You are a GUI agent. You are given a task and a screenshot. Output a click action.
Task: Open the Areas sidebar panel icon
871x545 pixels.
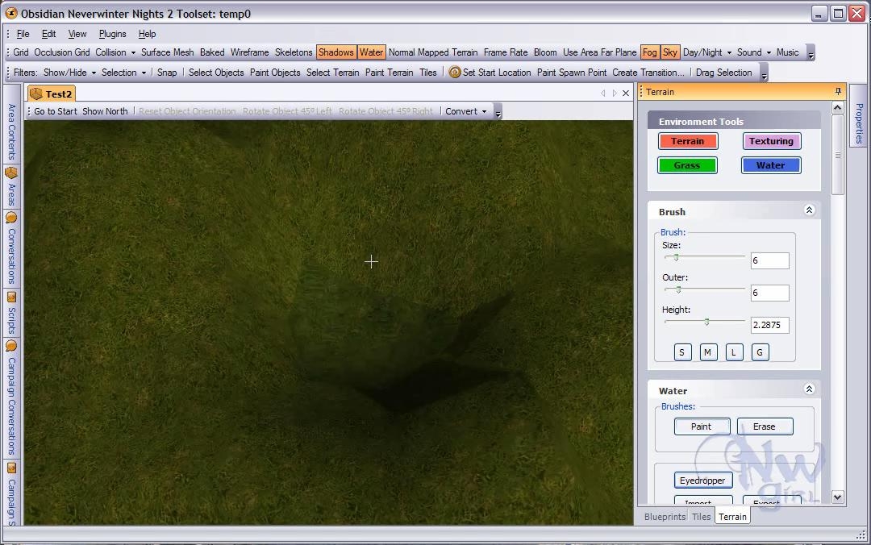pos(11,173)
